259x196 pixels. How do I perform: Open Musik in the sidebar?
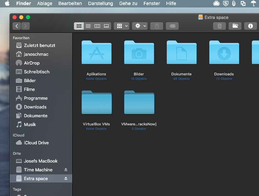point(41,124)
